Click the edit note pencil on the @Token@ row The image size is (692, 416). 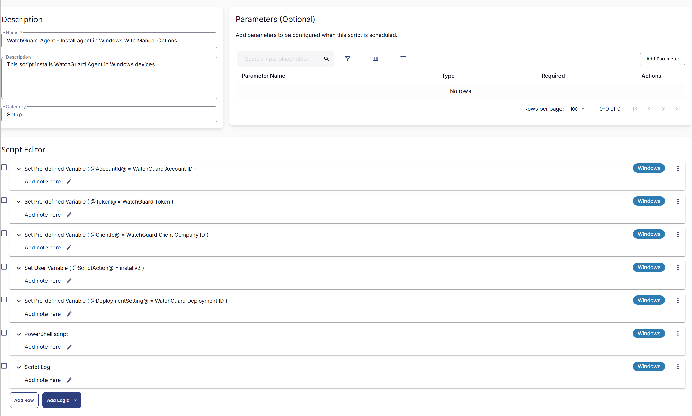click(x=69, y=215)
